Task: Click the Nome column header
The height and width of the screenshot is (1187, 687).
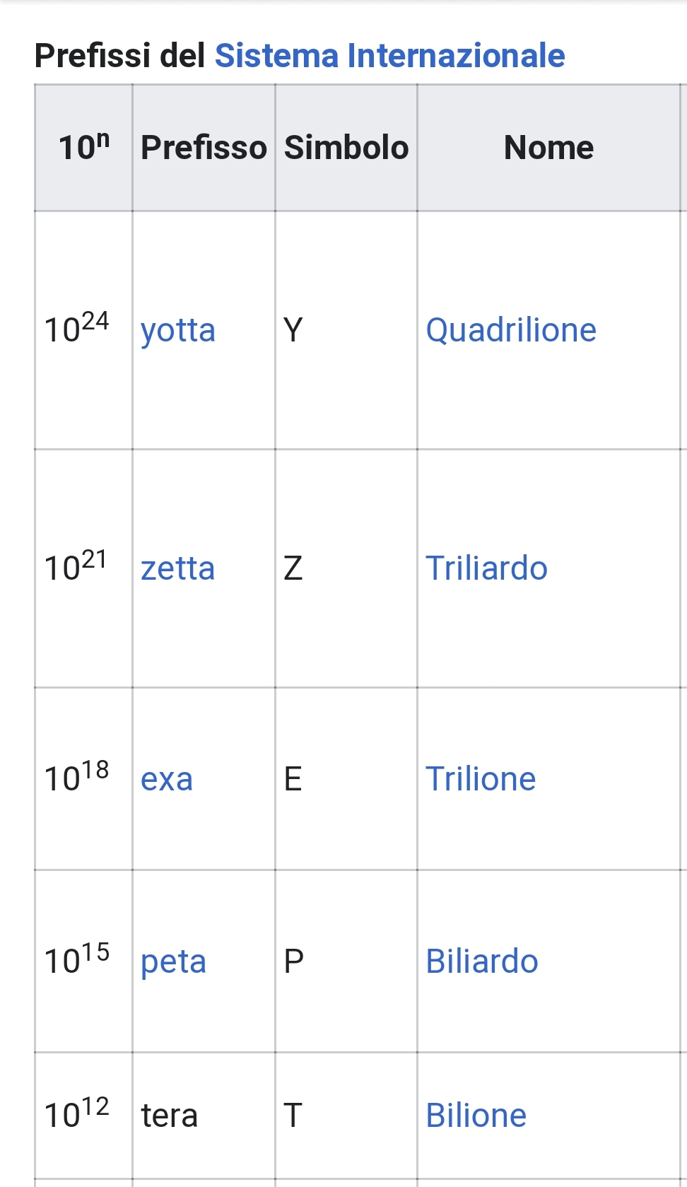Action: [x=548, y=148]
